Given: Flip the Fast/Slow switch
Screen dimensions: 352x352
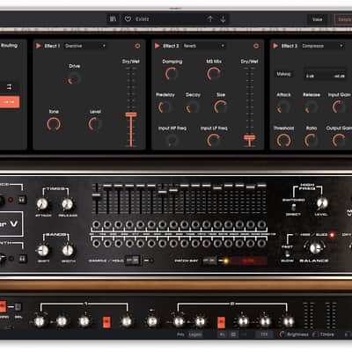Looking at the screenshot, I should [x=288, y=253].
